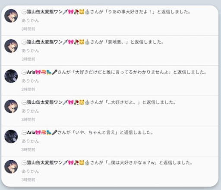This screenshot has width=221, height=190.
Task: Open the avatar of the first notification
Action: [x=11, y=16]
